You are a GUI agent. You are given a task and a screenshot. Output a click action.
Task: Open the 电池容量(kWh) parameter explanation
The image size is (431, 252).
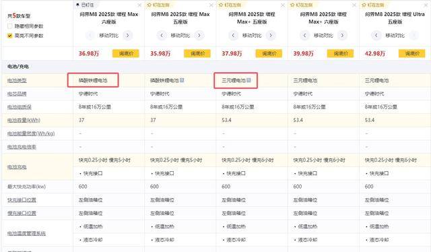pos(24,120)
